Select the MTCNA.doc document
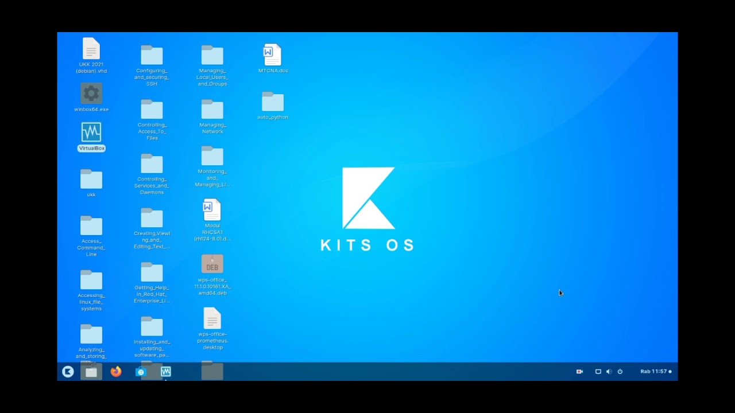 tap(273, 59)
